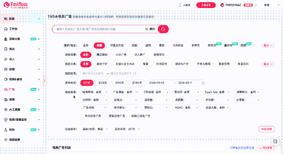Expand the 国家/地区 list with 展开
284x154 pixels.
click(x=268, y=45)
